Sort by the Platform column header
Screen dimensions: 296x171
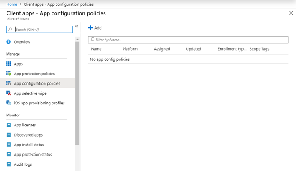pos(130,49)
